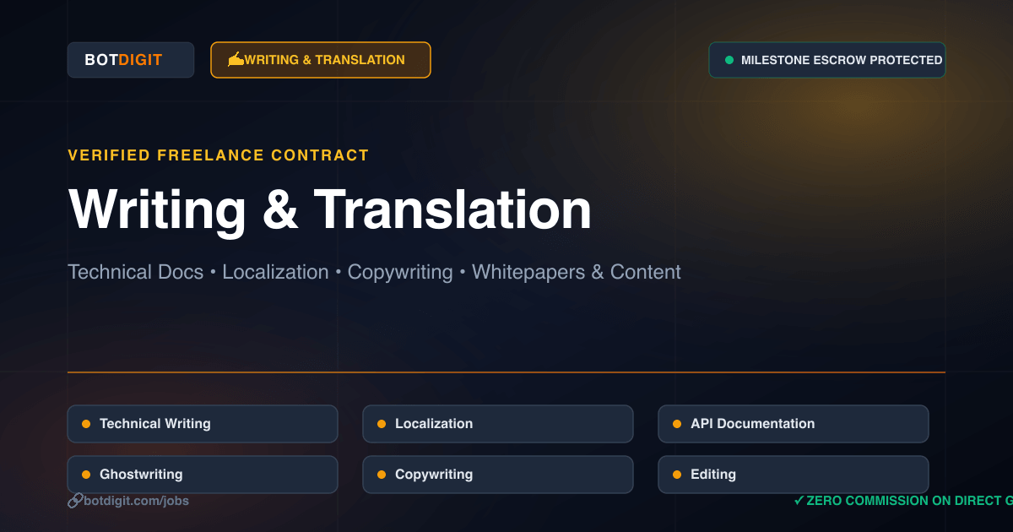Select the Ghostwriting skill tag

pos(203,475)
